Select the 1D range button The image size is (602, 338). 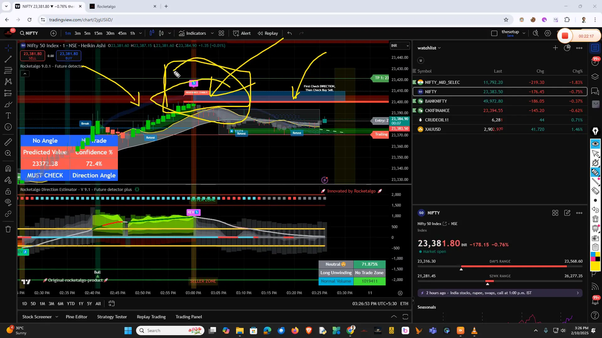click(24, 304)
